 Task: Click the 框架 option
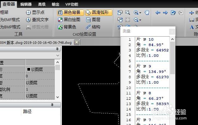(4, 12)
